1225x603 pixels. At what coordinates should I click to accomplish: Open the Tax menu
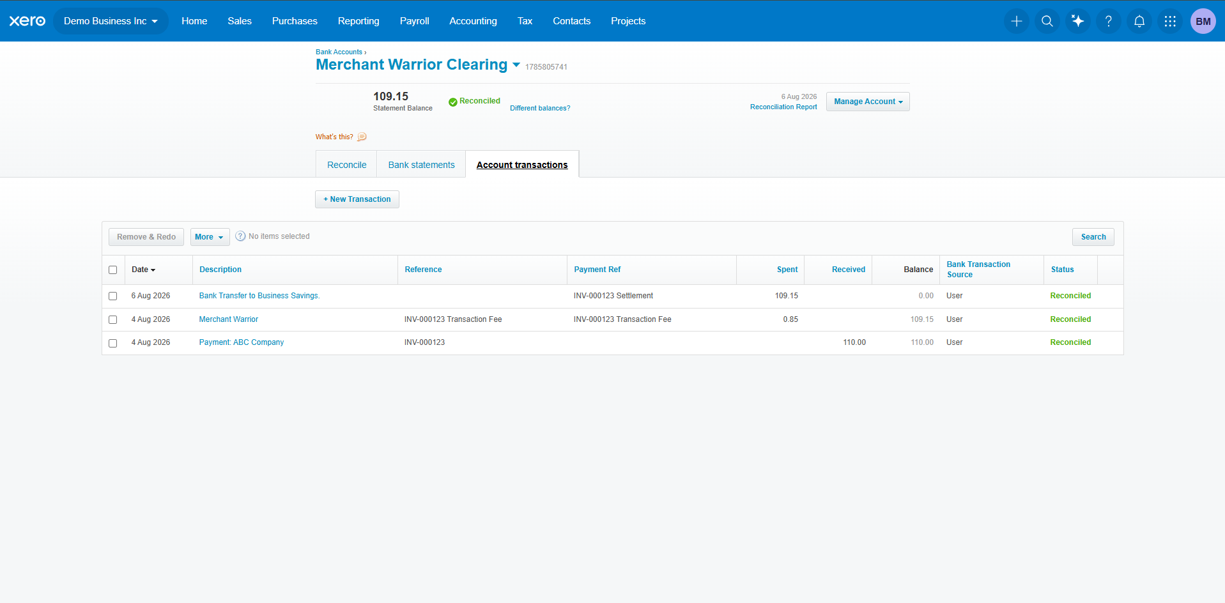pos(525,21)
